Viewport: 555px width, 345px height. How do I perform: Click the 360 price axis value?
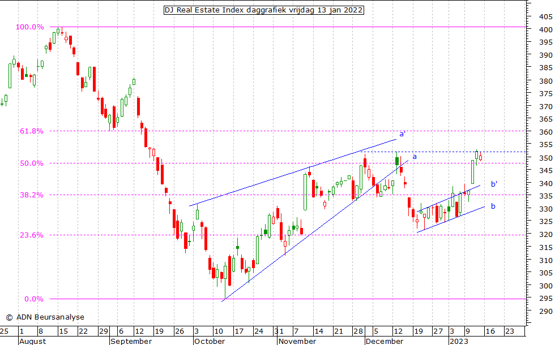pyautogui.click(x=545, y=132)
